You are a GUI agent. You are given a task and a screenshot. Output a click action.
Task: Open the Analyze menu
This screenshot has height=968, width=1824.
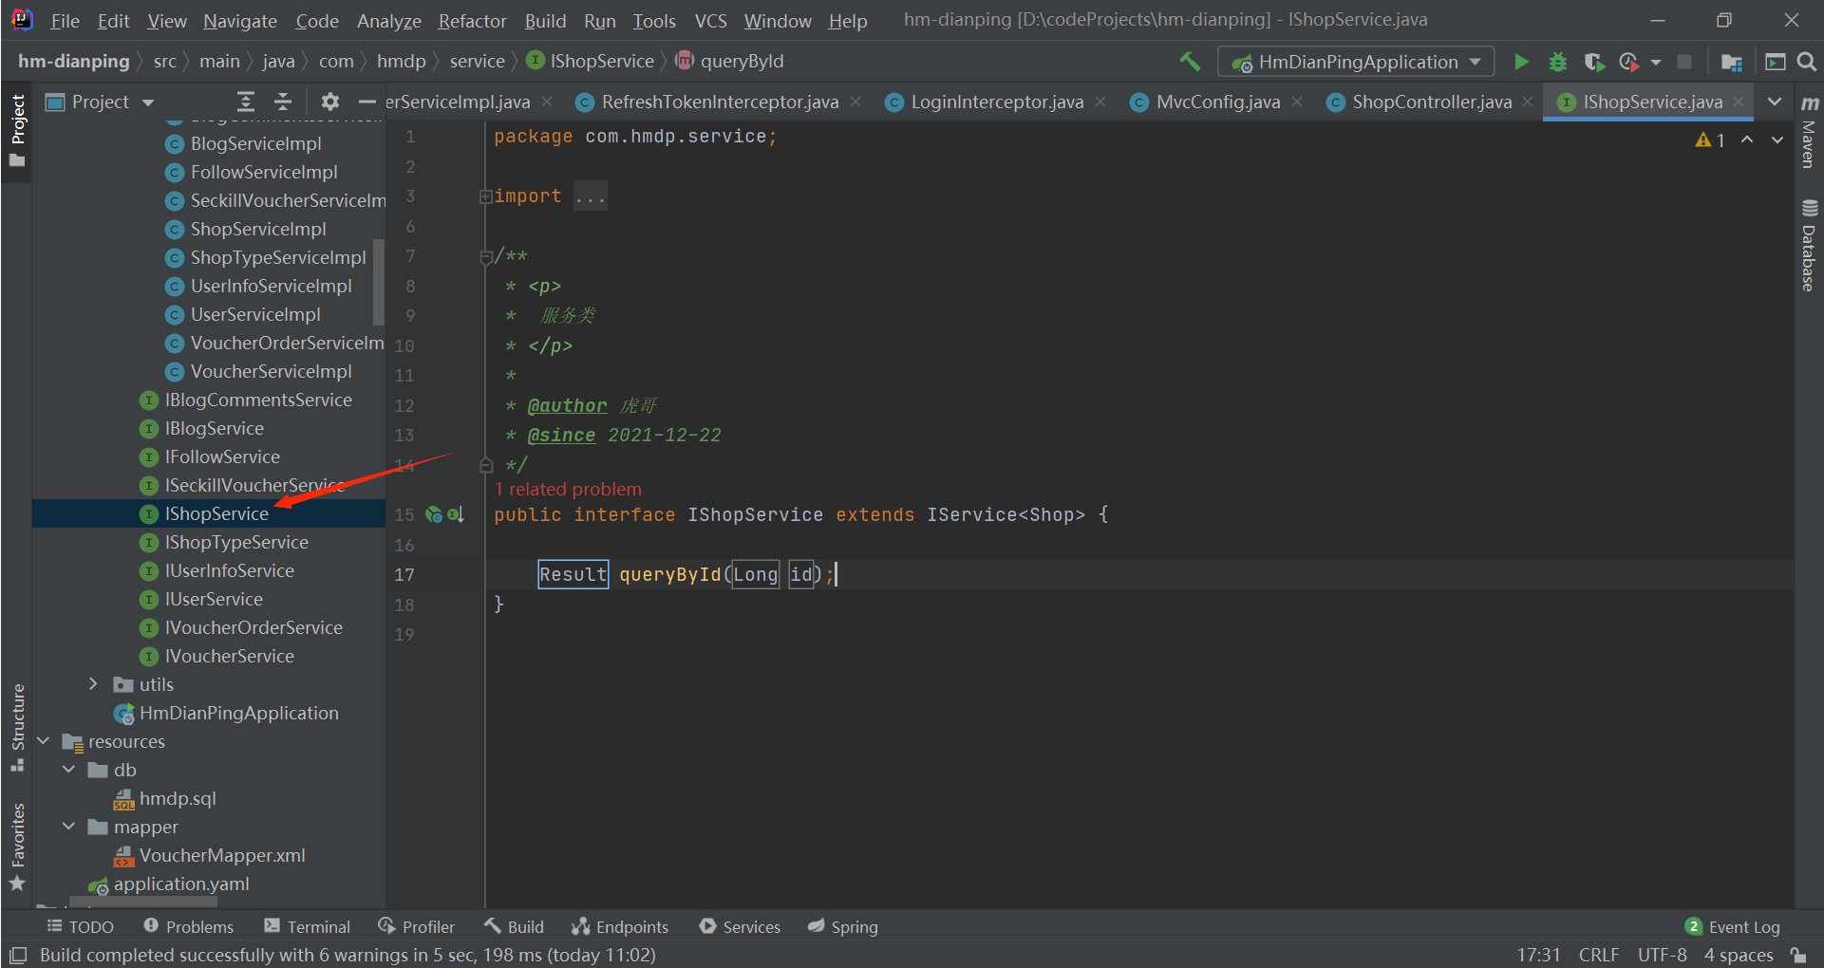click(388, 21)
